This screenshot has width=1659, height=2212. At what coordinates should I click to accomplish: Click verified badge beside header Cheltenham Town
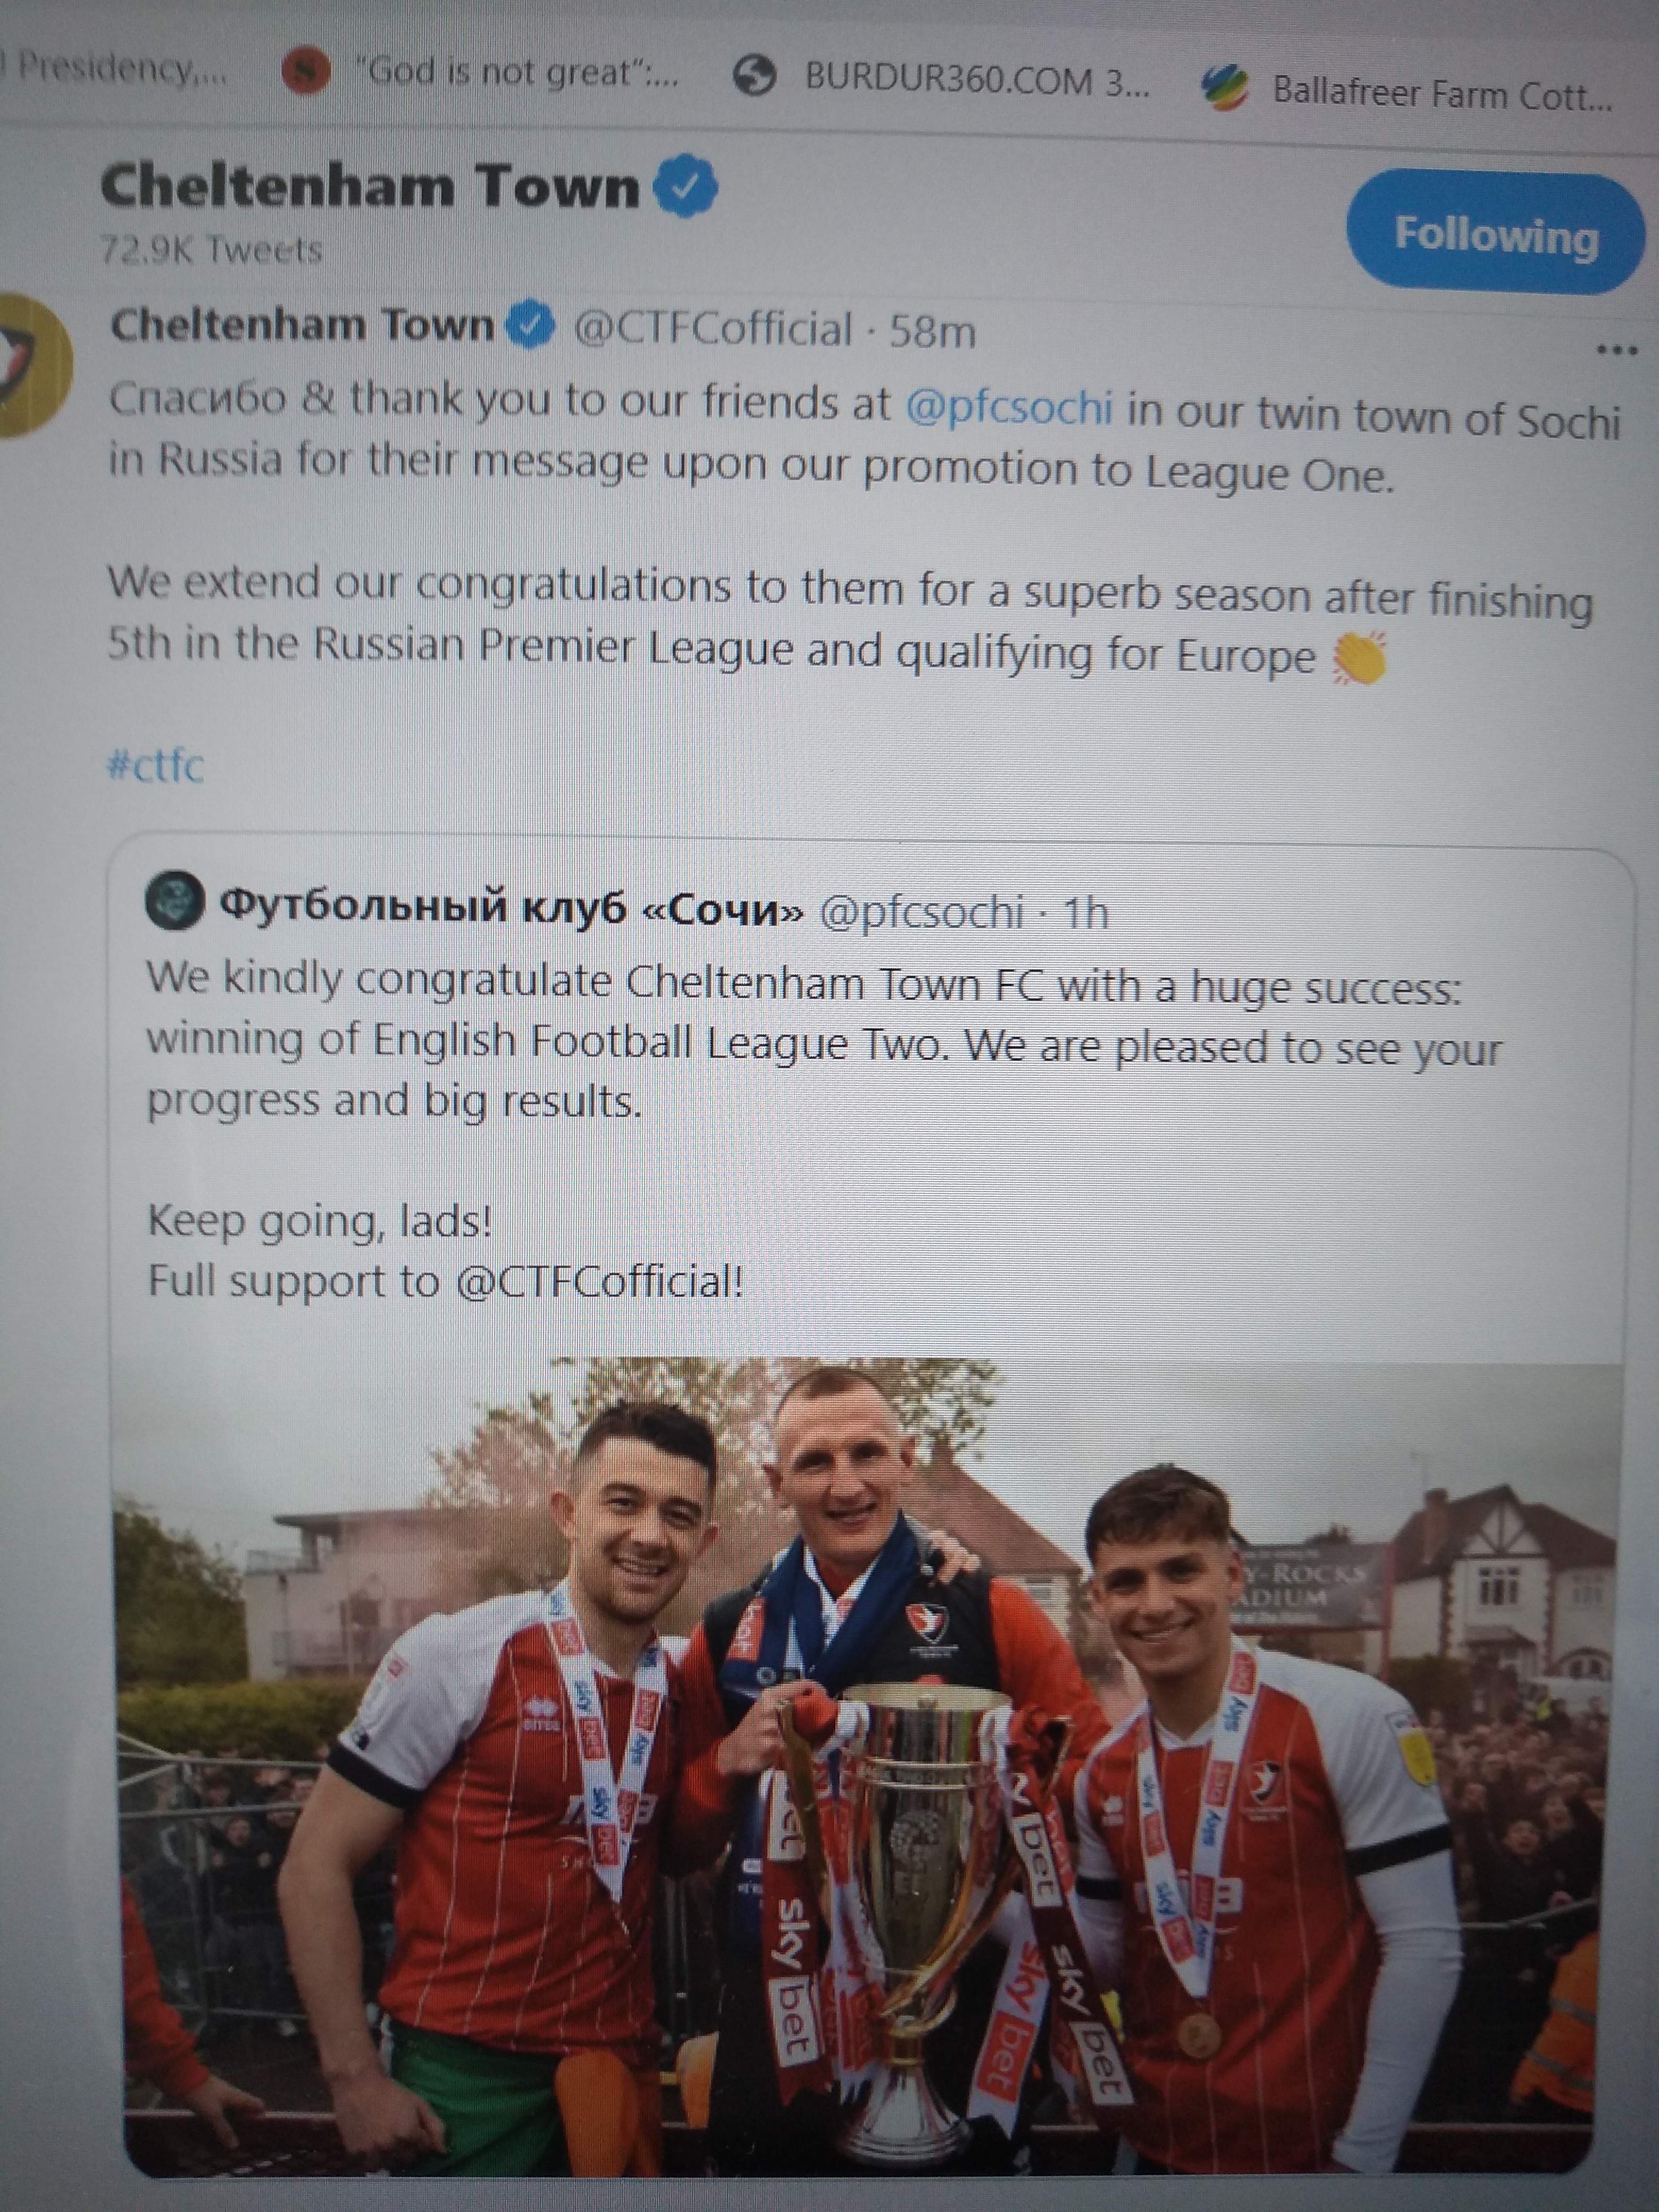click(x=685, y=185)
